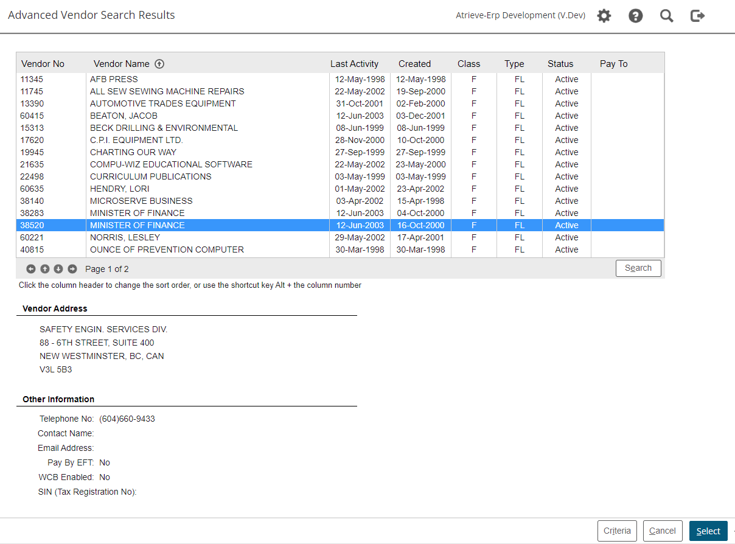Screen dimensions: 735x544
Task: Open help with the question mark icon
Action: tap(635, 16)
